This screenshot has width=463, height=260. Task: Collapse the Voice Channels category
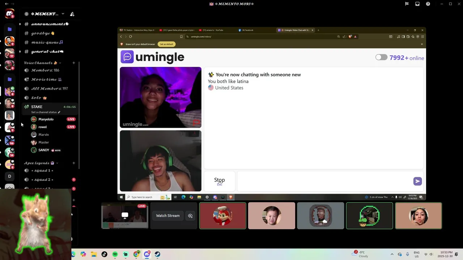click(x=42, y=63)
